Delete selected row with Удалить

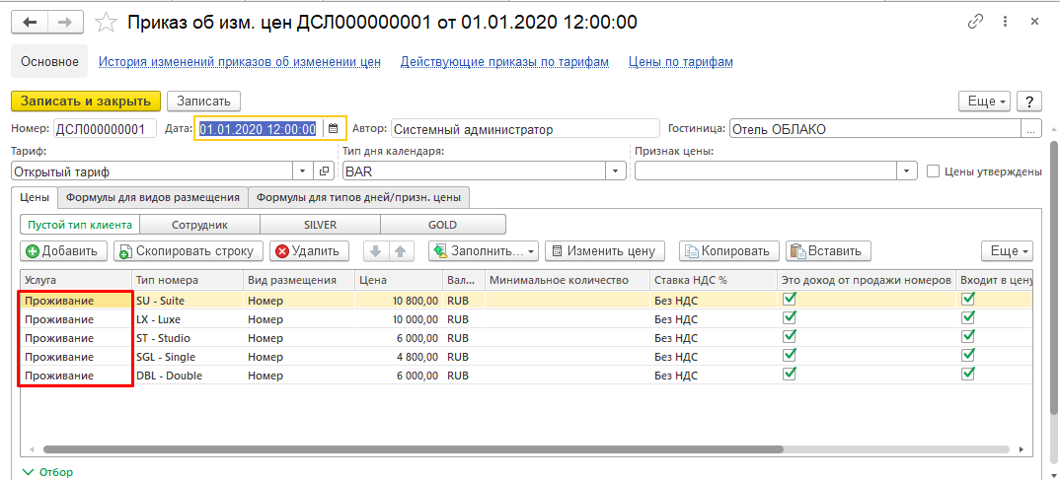(x=309, y=251)
